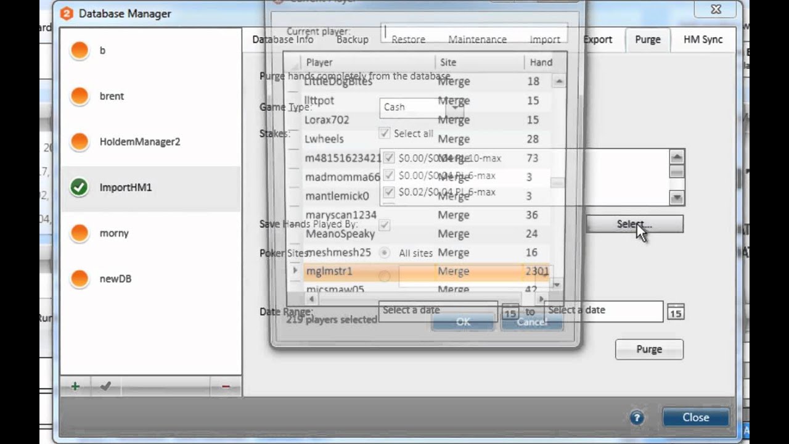Click the 'Select...' button
This screenshot has width=789, height=444.
point(634,224)
